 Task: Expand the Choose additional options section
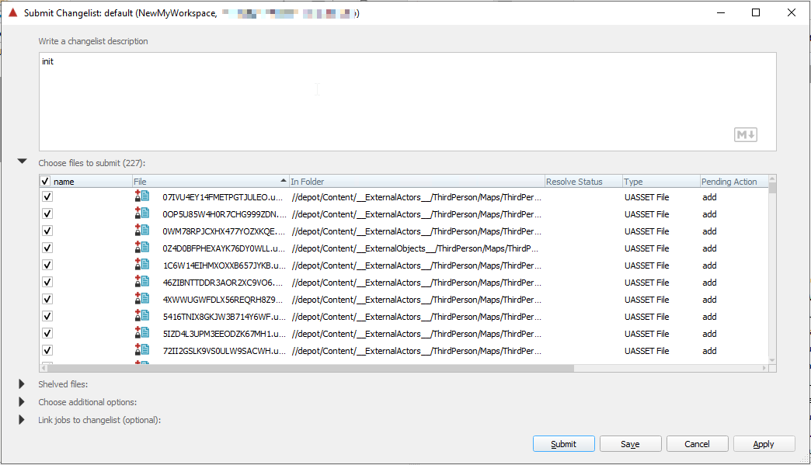point(22,401)
